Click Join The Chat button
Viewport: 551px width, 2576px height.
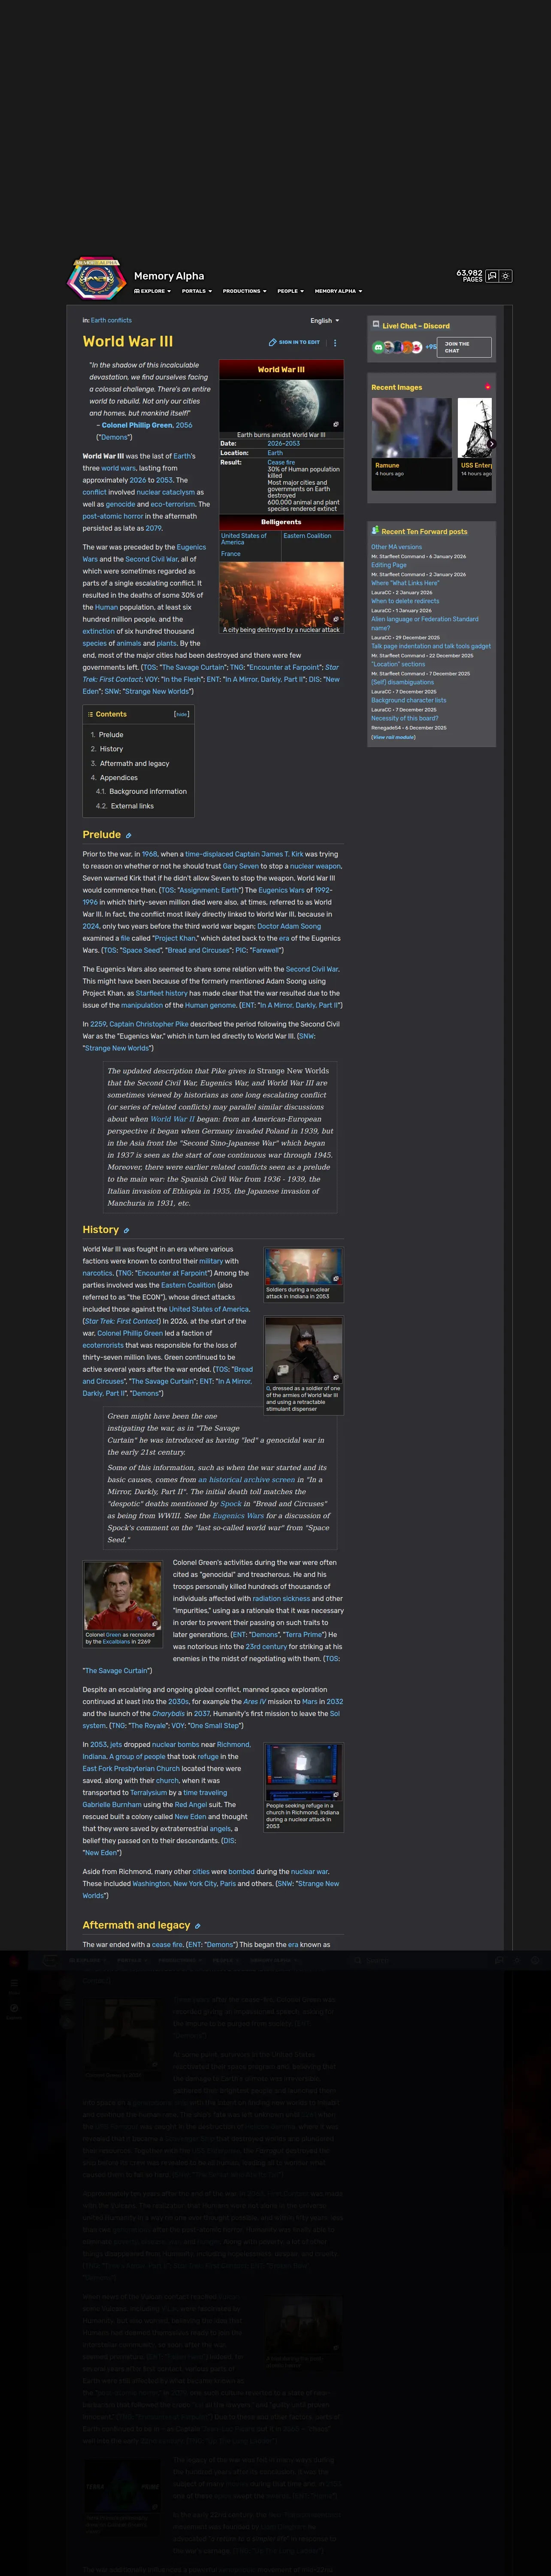464,347
